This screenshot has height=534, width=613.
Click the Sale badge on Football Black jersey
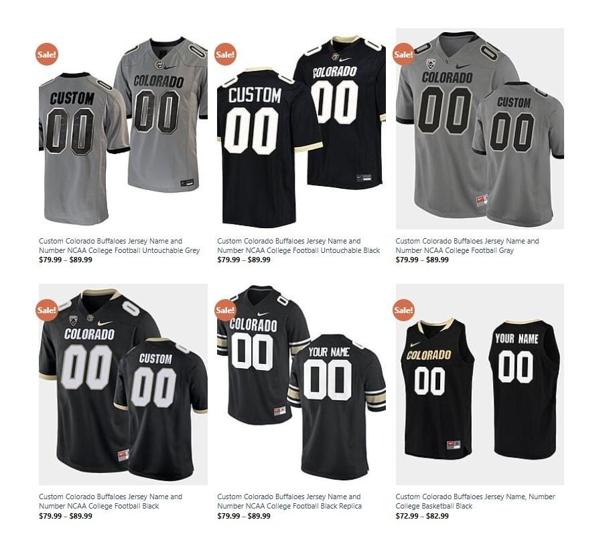pyautogui.click(x=47, y=310)
